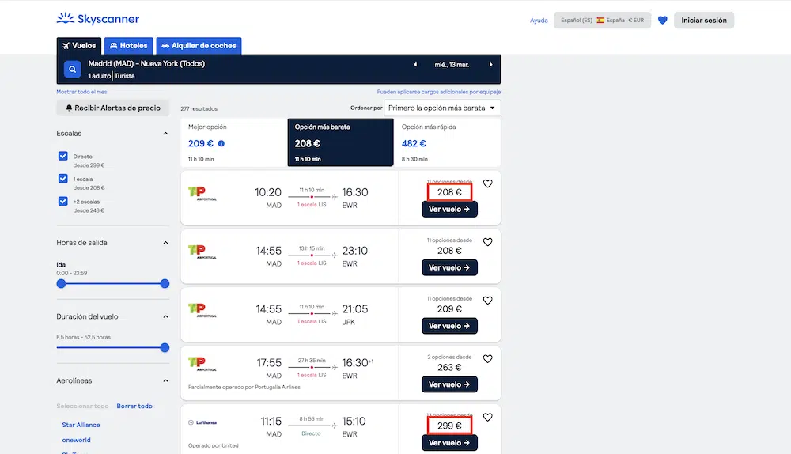Open Mostrar todo el mes link
791x454 pixels.
point(81,92)
